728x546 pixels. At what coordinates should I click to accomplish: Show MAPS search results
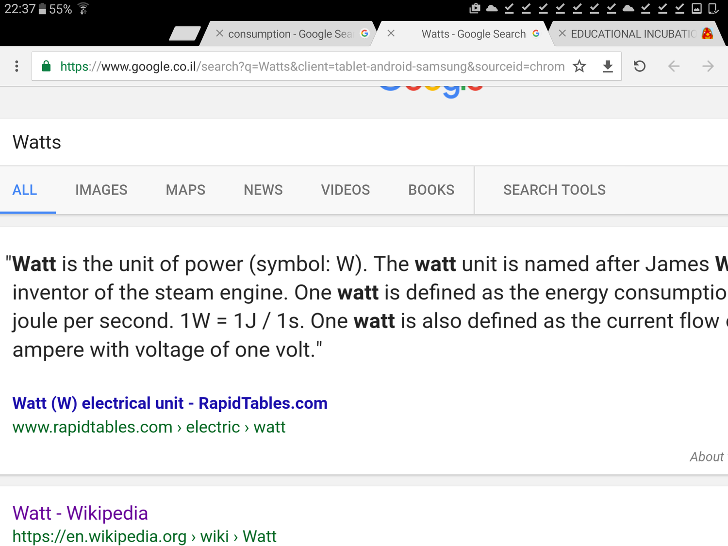[x=185, y=190]
